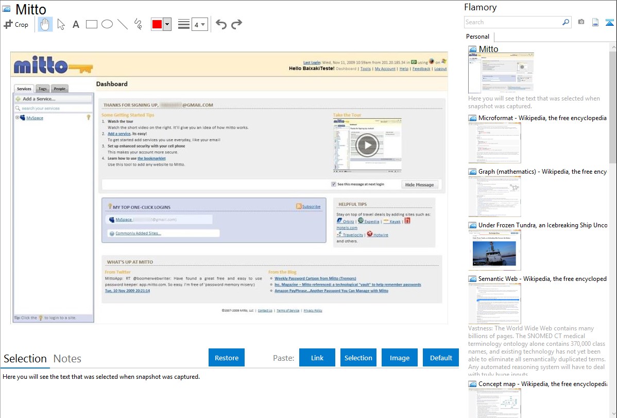The image size is (617, 418).
Task: Switch to the Personal tab
Action: coord(478,37)
